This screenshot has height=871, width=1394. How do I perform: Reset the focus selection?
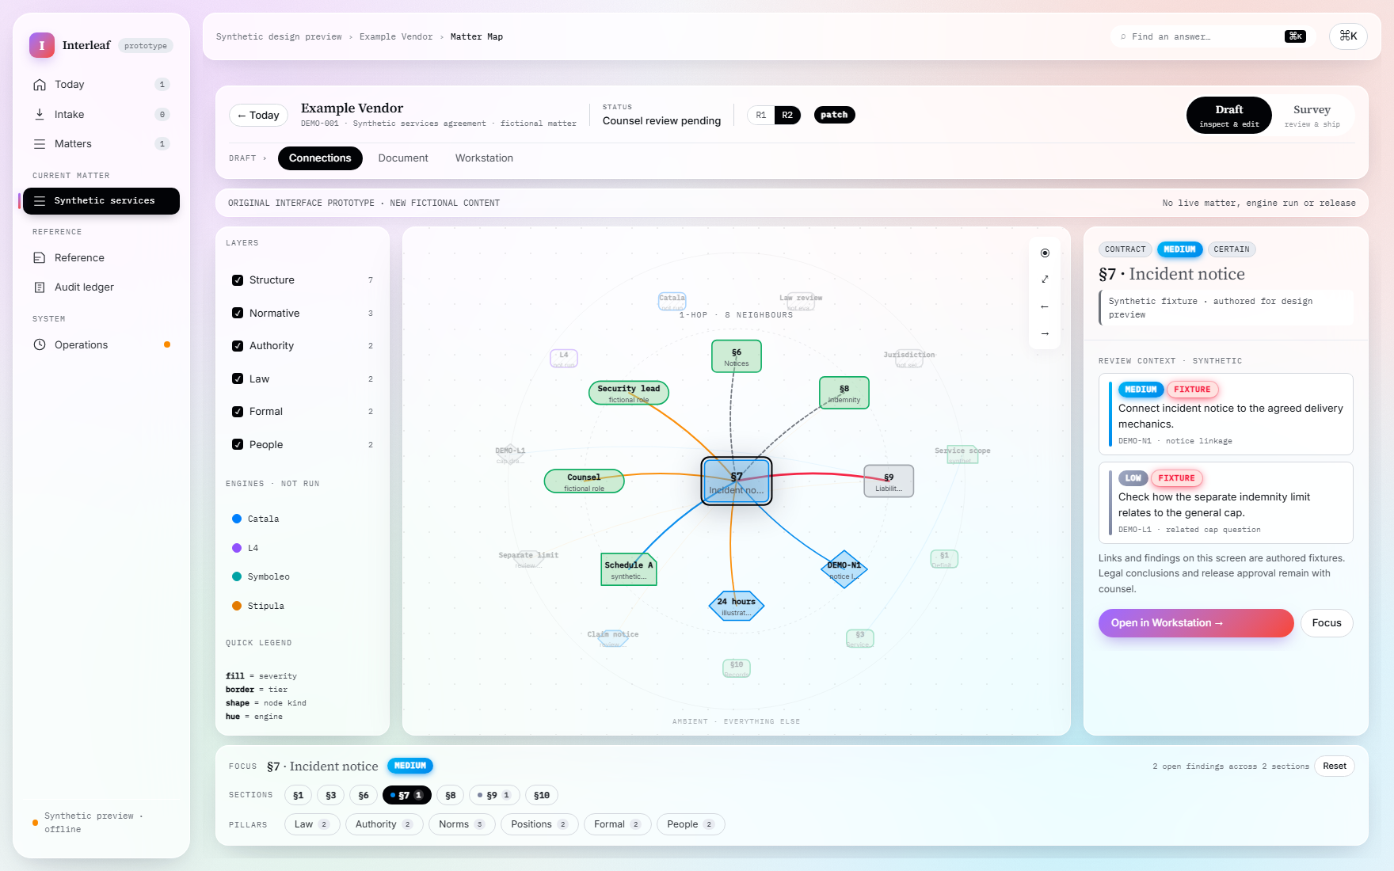1335,766
